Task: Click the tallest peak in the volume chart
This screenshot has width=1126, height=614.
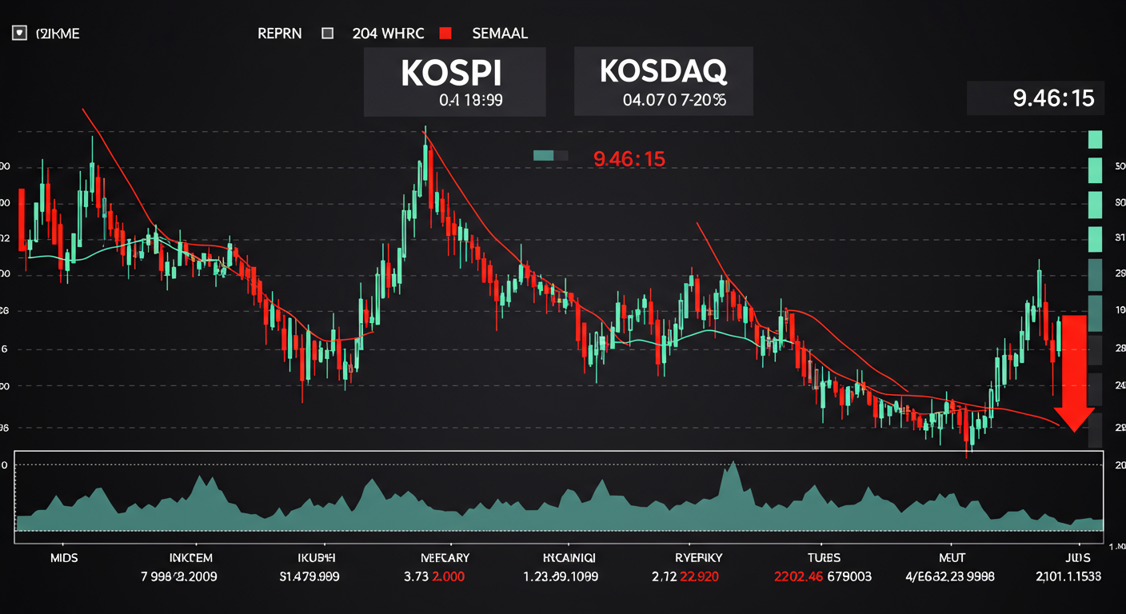Action: 729,472
